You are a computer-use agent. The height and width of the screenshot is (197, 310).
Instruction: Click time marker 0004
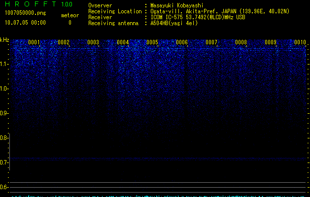[x=123, y=42]
